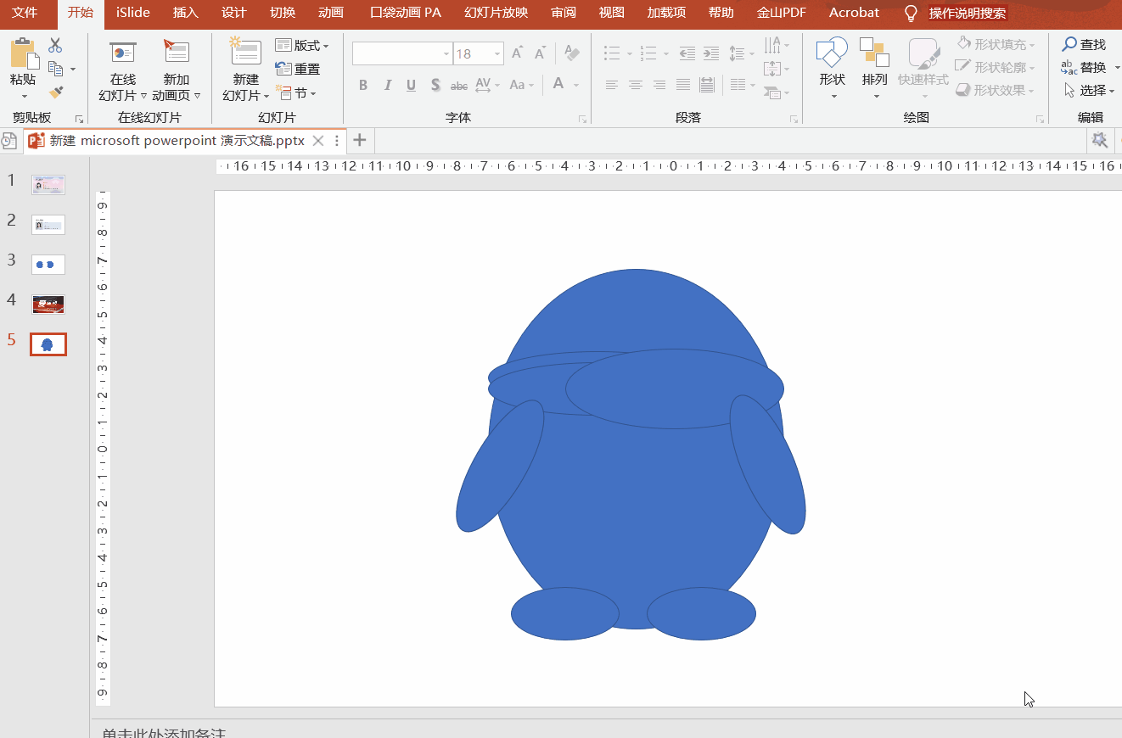Click the magic wand icon at right of tab bar

[x=1100, y=140]
